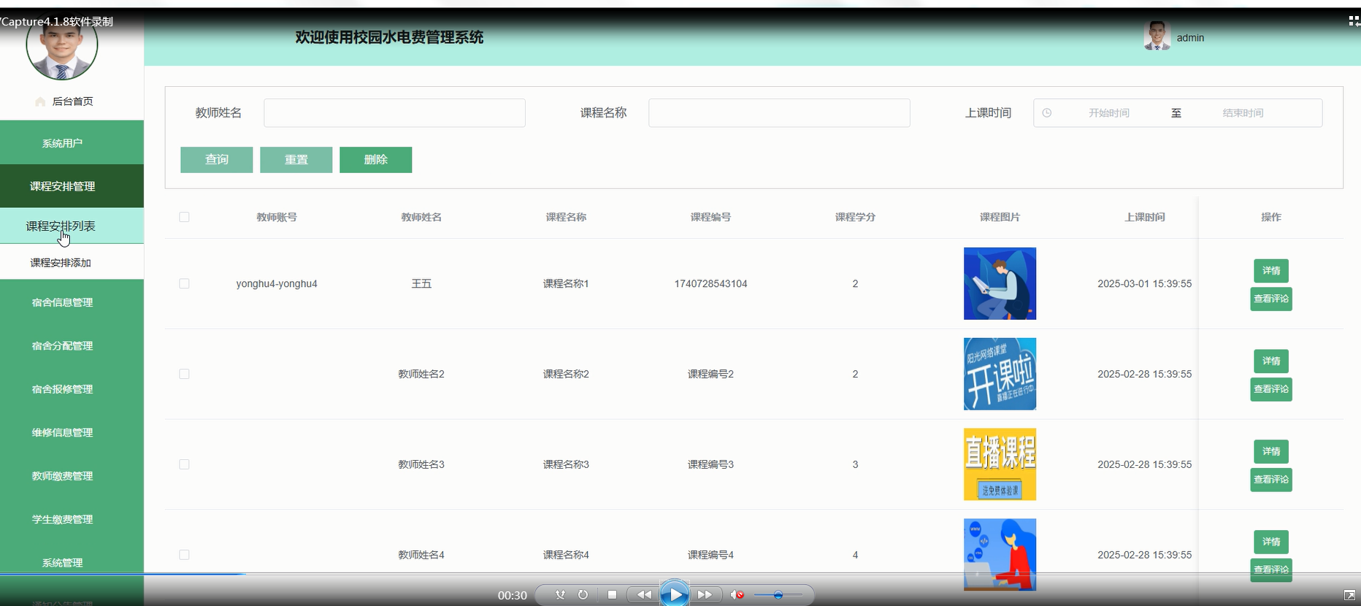Expand the 系统管理 menu
This screenshot has width=1361, height=606.
pyautogui.click(x=72, y=562)
